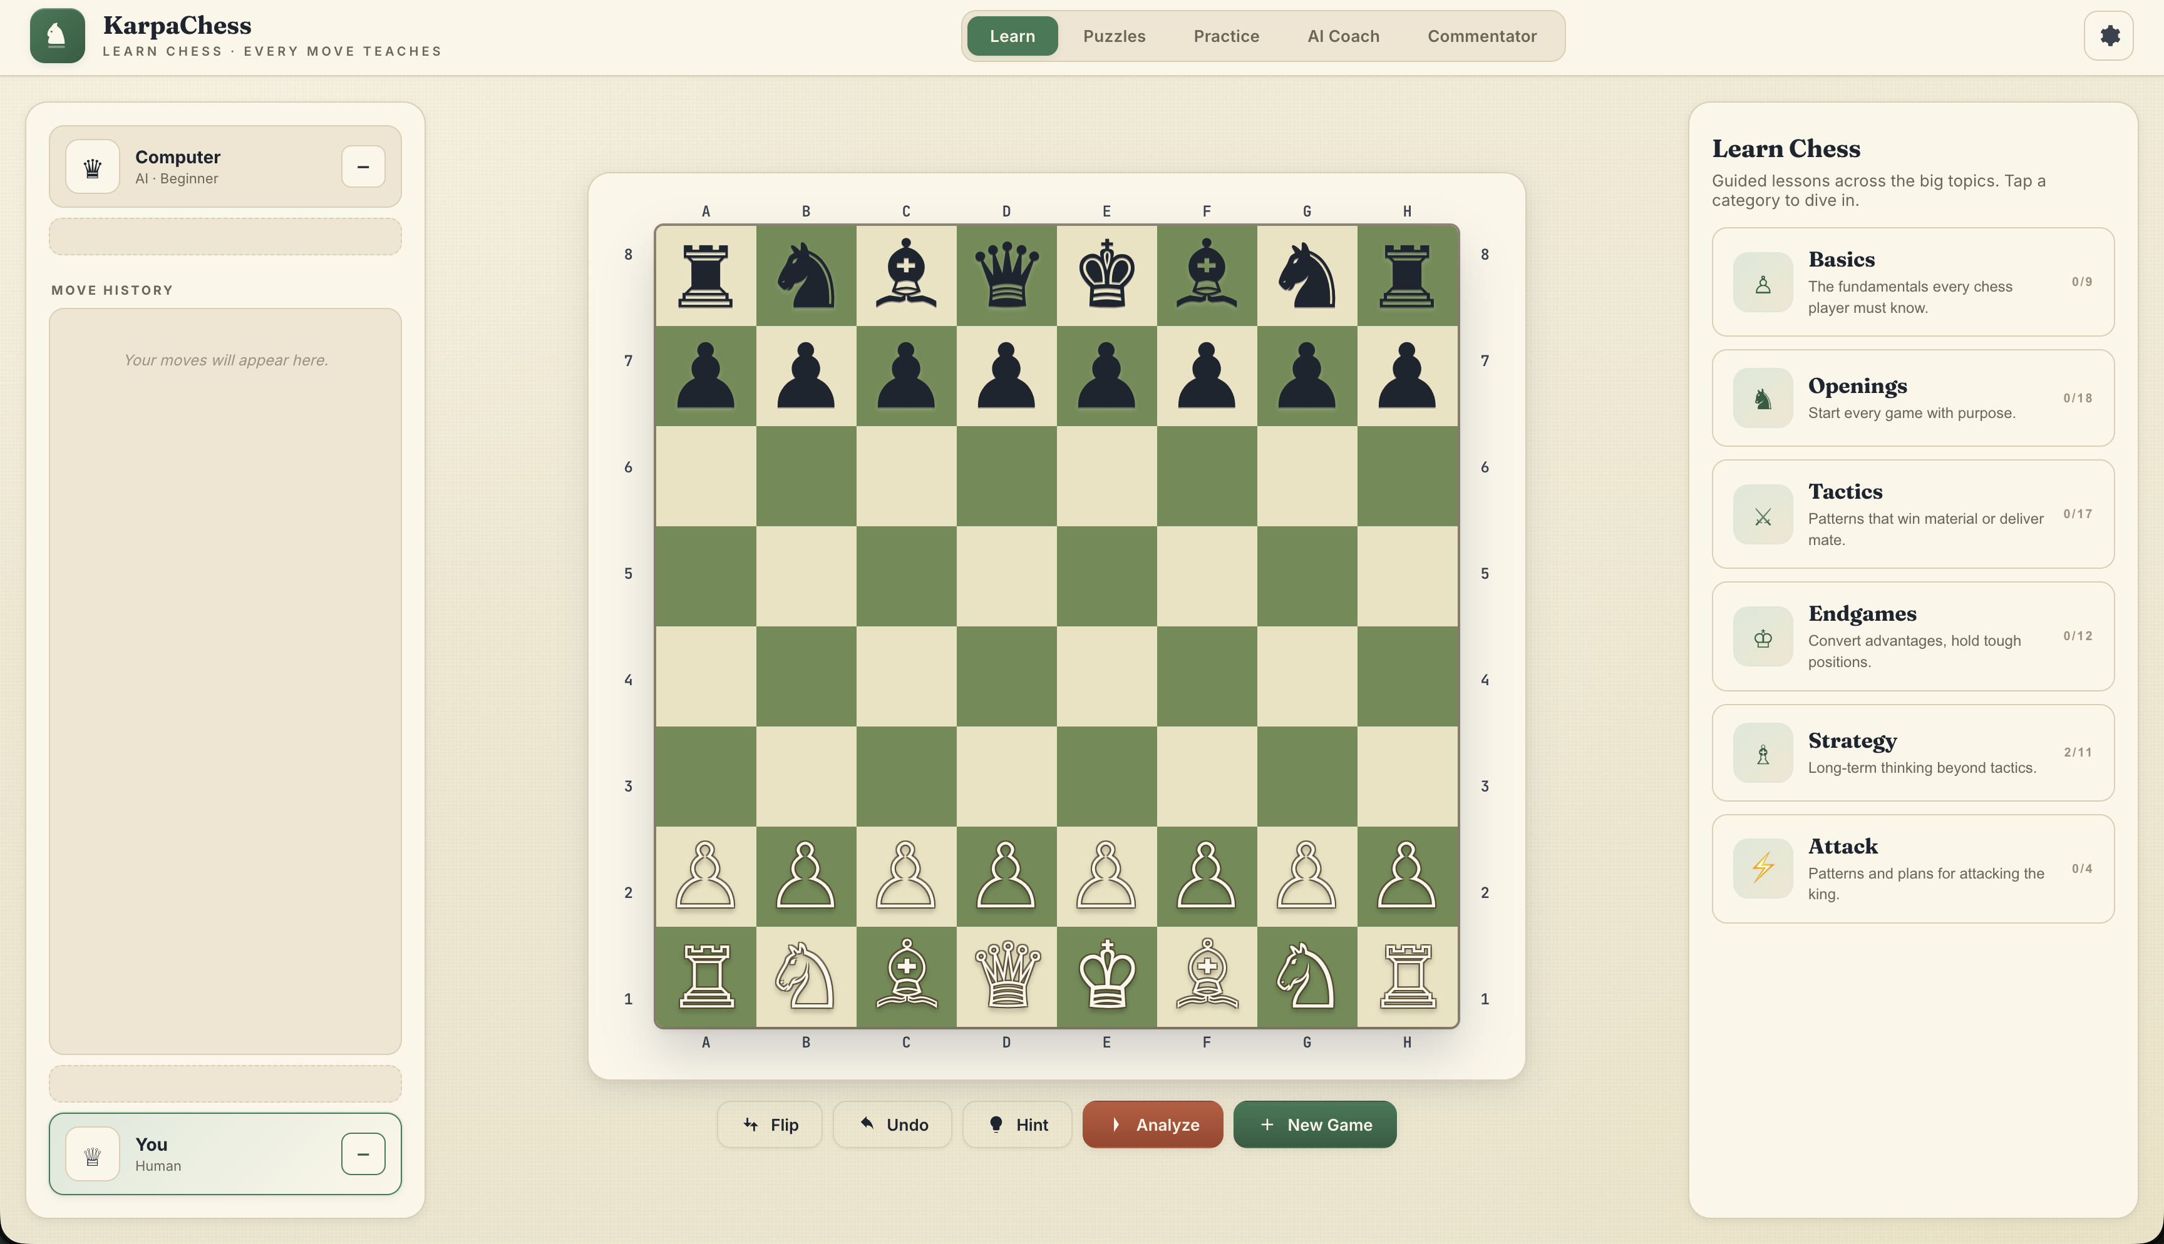The image size is (2164, 1244).
Task: Open the settings gear
Action: tap(2108, 35)
